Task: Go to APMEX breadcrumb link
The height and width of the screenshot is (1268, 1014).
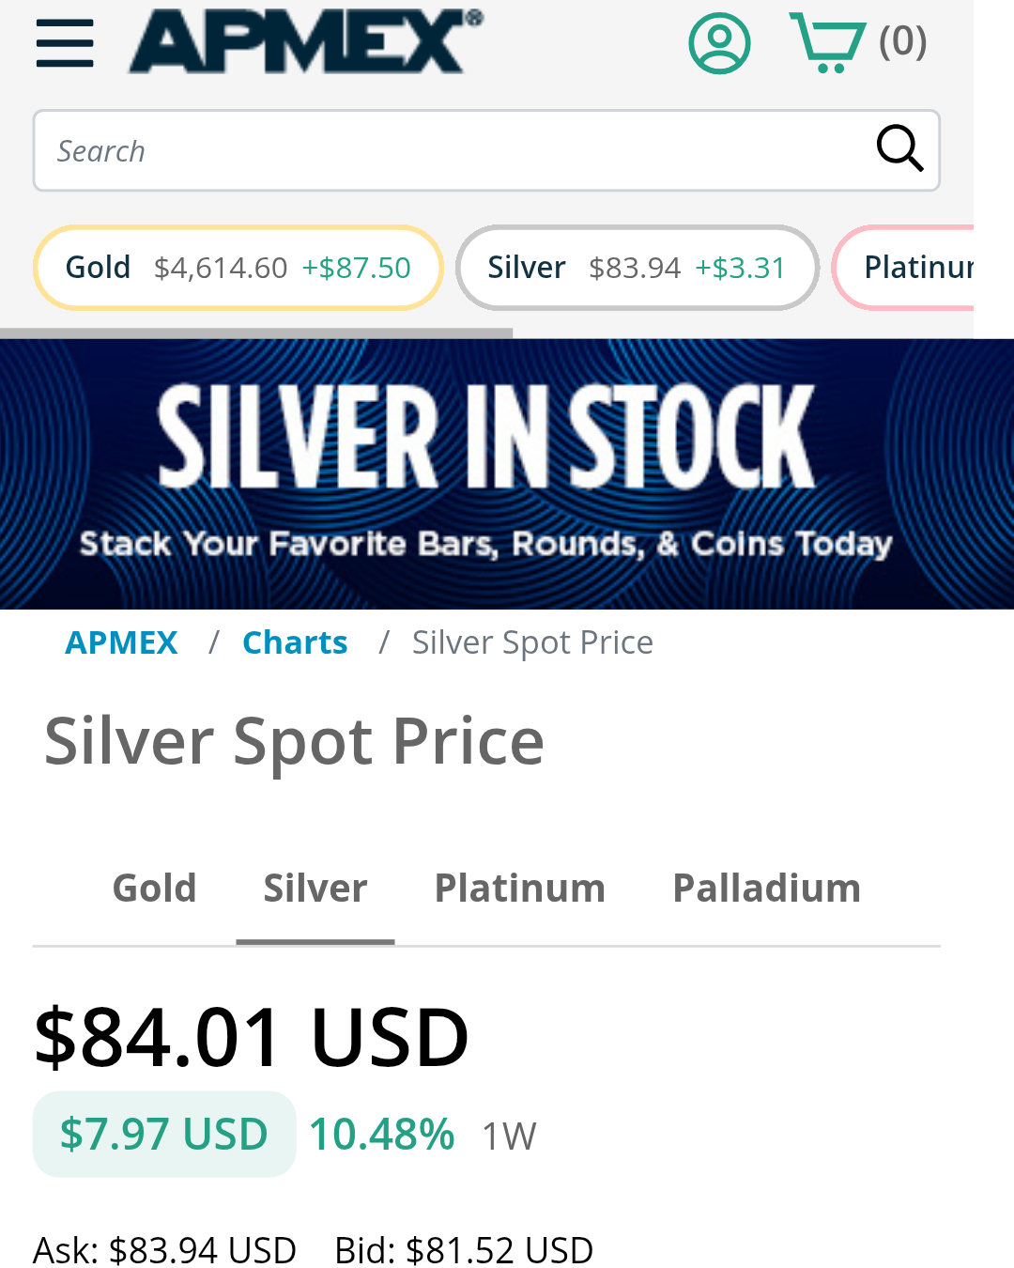Action: tap(121, 642)
